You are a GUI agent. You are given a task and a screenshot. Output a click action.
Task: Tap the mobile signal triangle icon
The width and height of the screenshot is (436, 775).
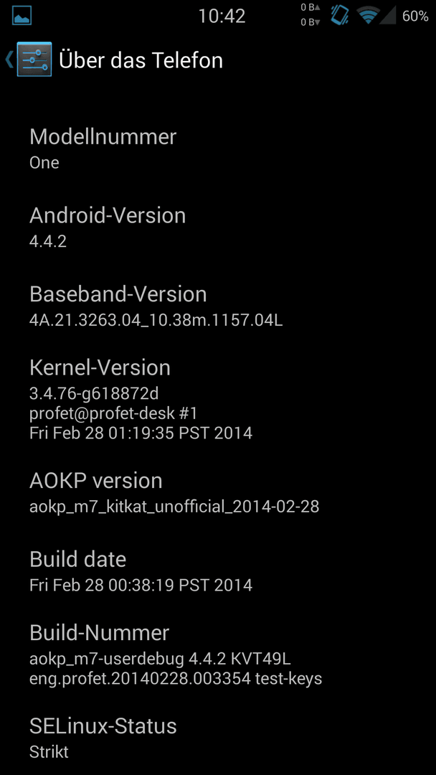click(x=388, y=15)
